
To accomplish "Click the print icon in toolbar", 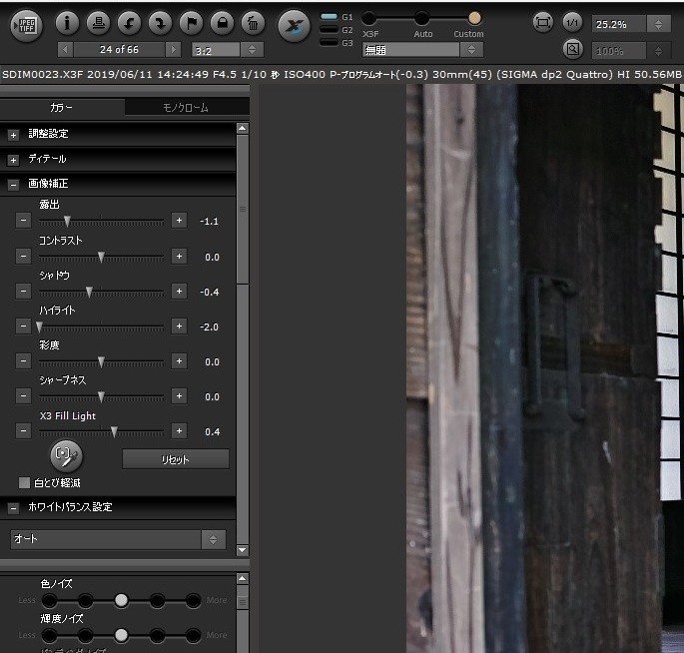I will [x=99, y=23].
